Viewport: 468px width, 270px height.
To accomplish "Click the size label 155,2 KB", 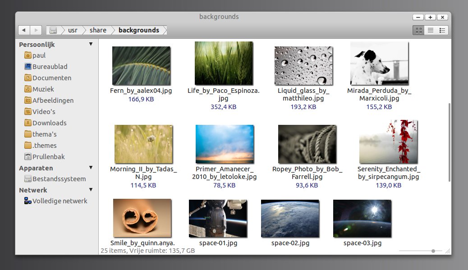I will pos(379,107).
